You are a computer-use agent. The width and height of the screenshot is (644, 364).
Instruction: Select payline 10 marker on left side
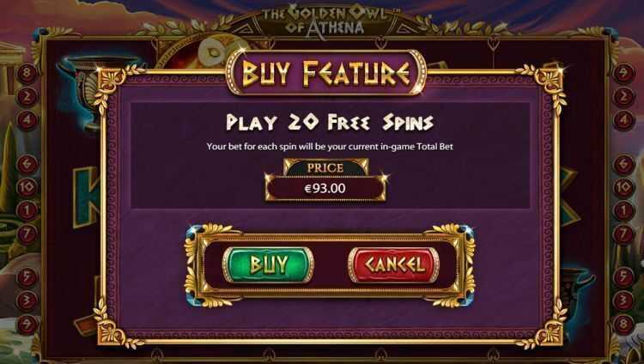(x=27, y=187)
